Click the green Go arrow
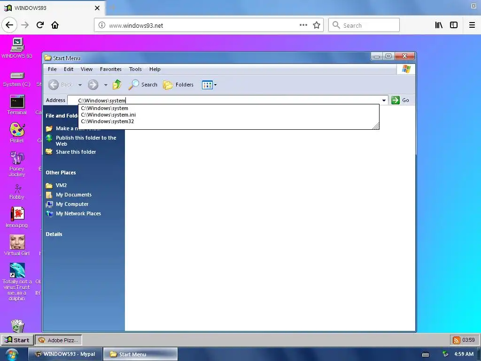 [396, 100]
